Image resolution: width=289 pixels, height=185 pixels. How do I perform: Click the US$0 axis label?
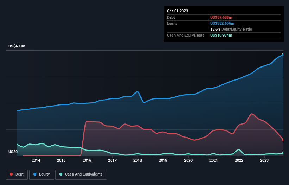pyautogui.click(x=13, y=152)
